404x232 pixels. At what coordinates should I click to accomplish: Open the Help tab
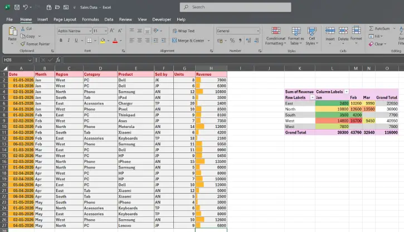pyautogui.click(x=181, y=19)
